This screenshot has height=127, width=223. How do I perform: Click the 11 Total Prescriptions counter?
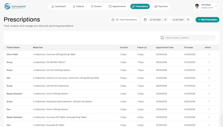(x=124, y=20)
